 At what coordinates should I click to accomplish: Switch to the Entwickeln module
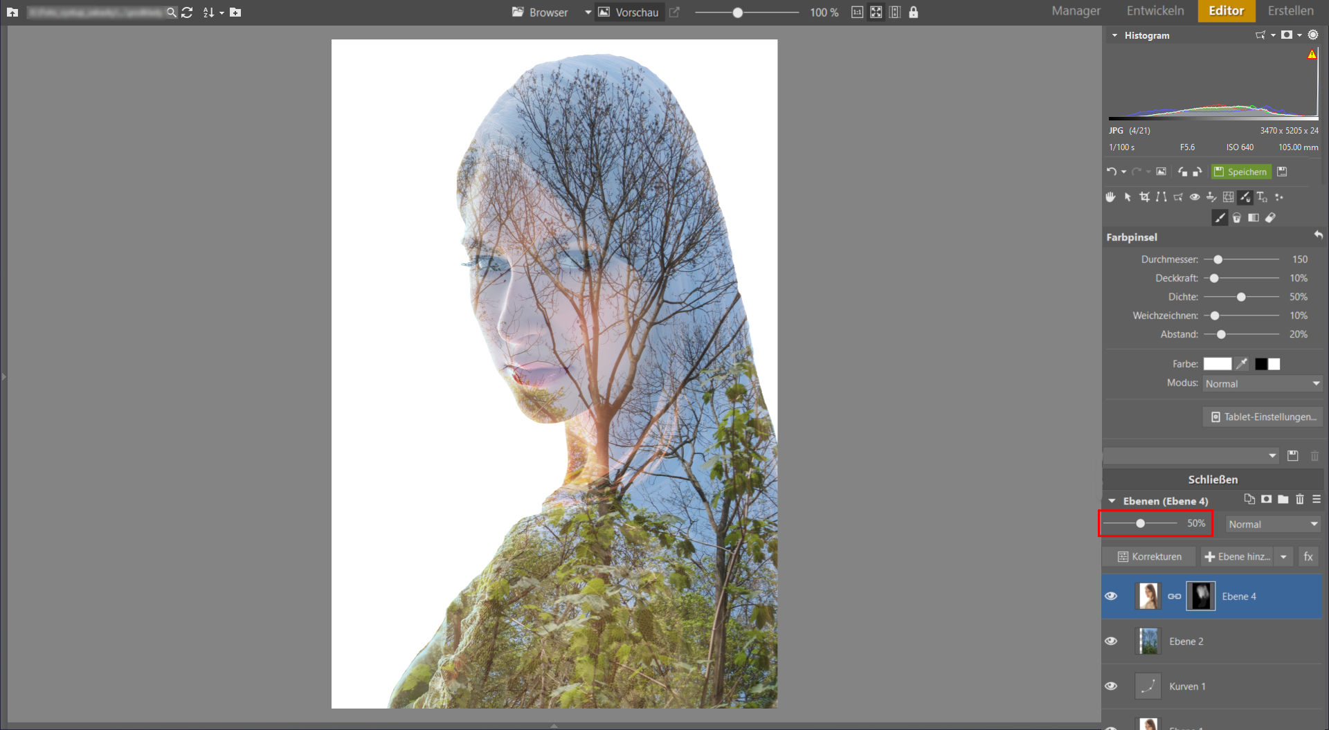(1155, 11)
